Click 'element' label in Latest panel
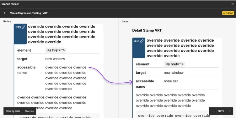 [143, 64]
